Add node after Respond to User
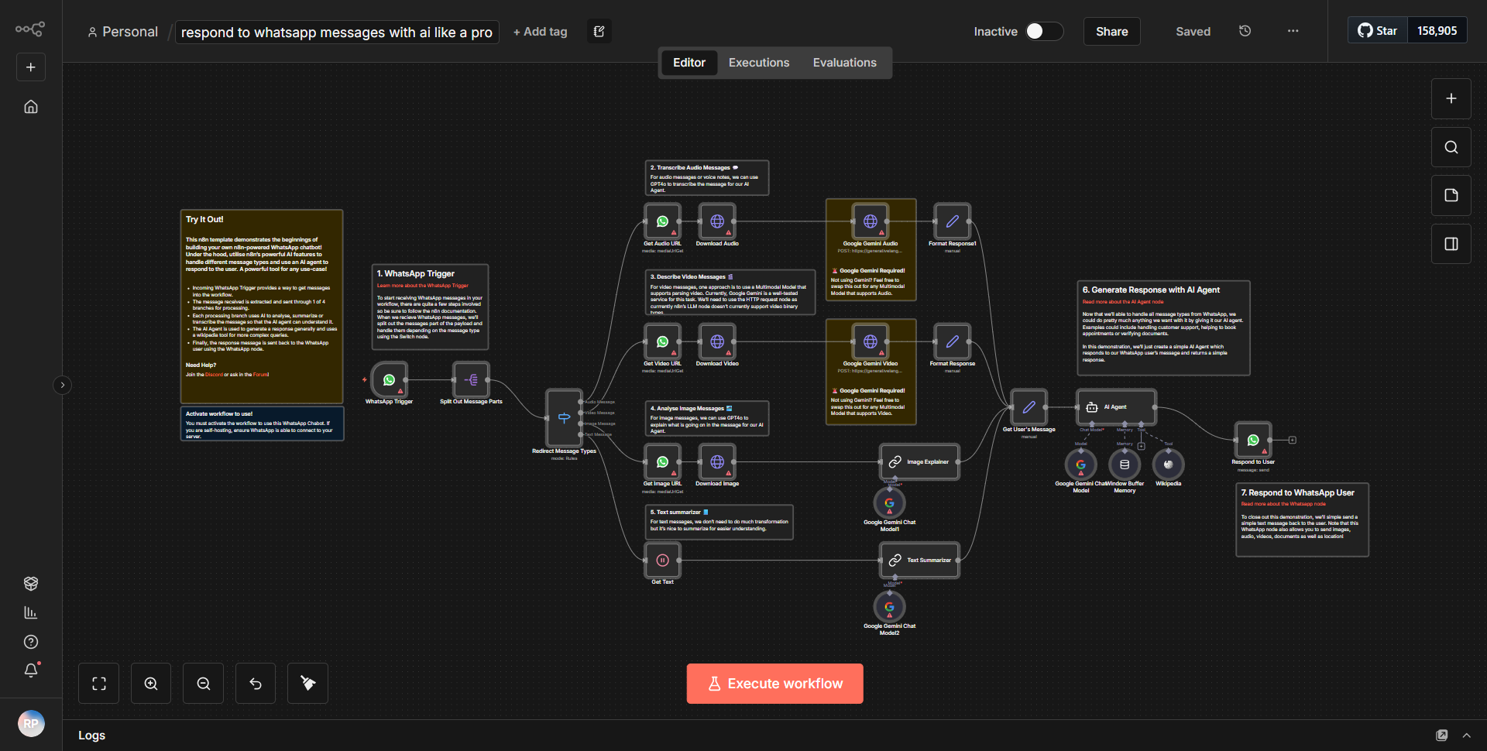Viewport: 1487px width, 751px height. (1292, 440)
